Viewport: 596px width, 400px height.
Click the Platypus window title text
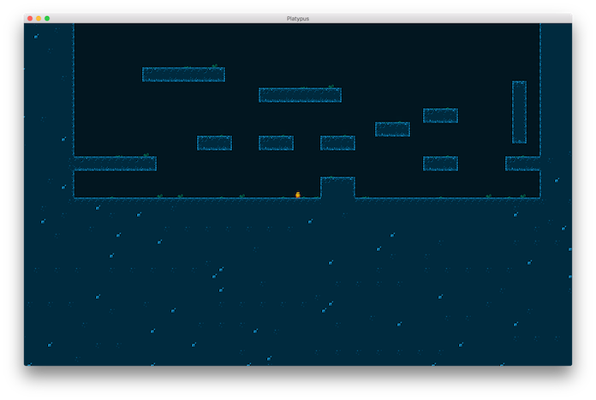(298, 18)
